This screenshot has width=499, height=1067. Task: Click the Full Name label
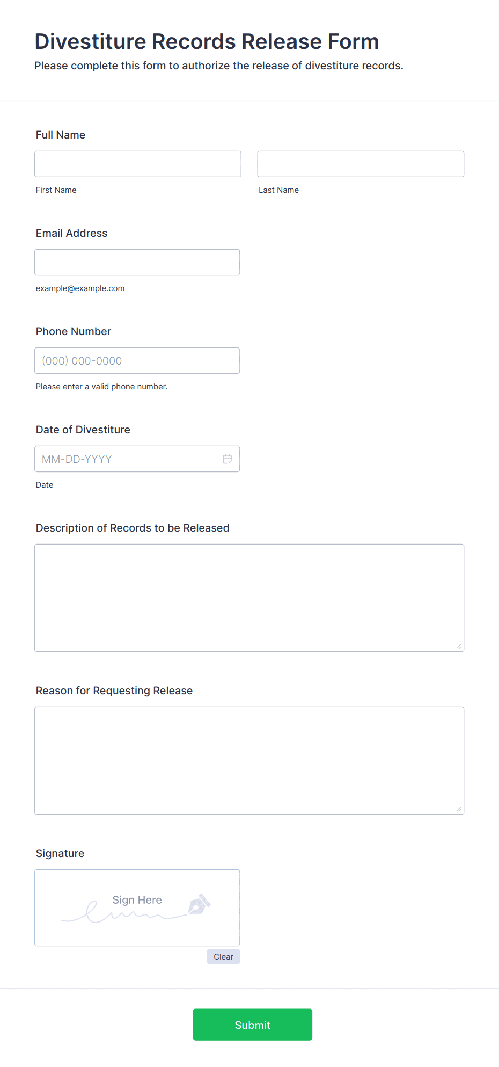(61, 135)
